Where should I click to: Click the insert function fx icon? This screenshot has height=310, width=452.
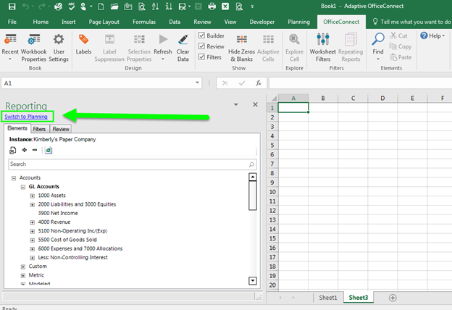[x=259, y=83]
